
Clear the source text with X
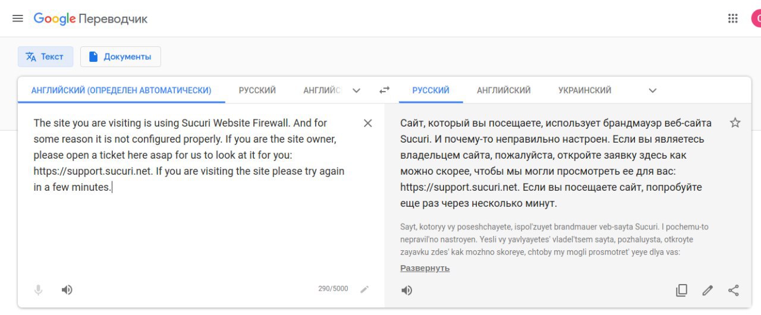[368, 123]
